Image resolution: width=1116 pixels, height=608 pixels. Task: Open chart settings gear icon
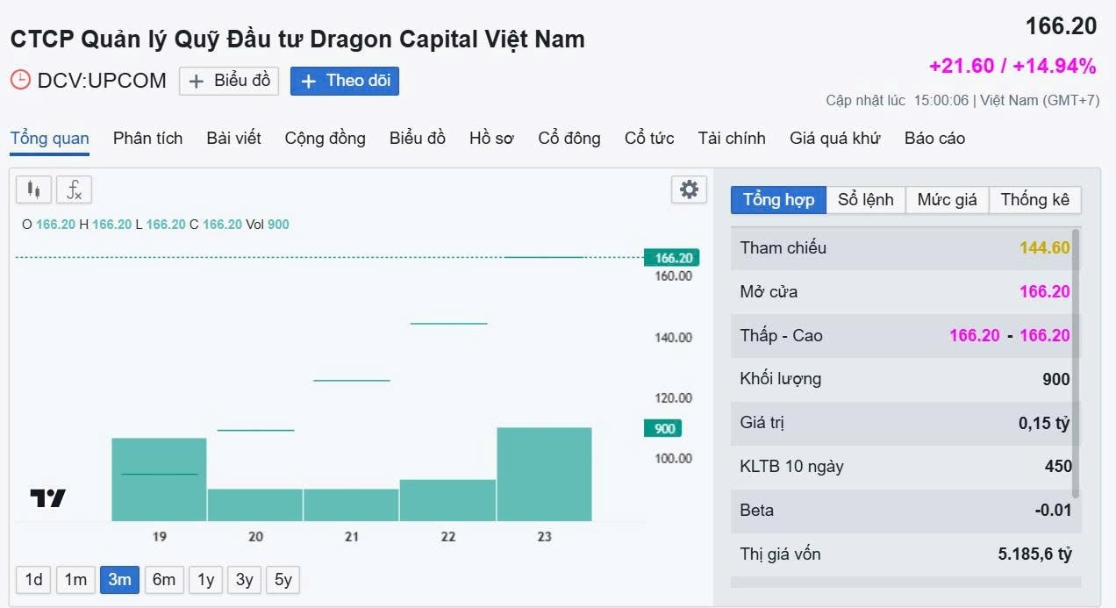689,190
